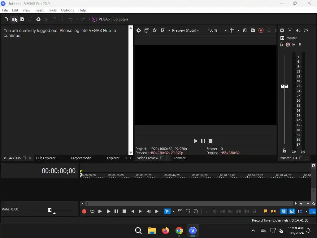Go to End of timeline
317x238 pixels.
click(141, 211)
